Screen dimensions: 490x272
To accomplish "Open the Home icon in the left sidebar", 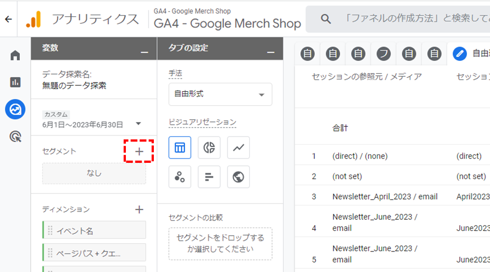I will point(15,55).
